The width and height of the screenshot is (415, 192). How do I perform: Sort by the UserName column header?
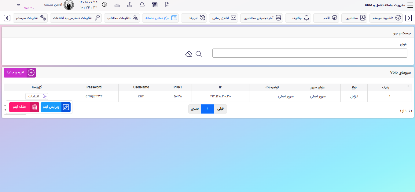tap(141, 87)
